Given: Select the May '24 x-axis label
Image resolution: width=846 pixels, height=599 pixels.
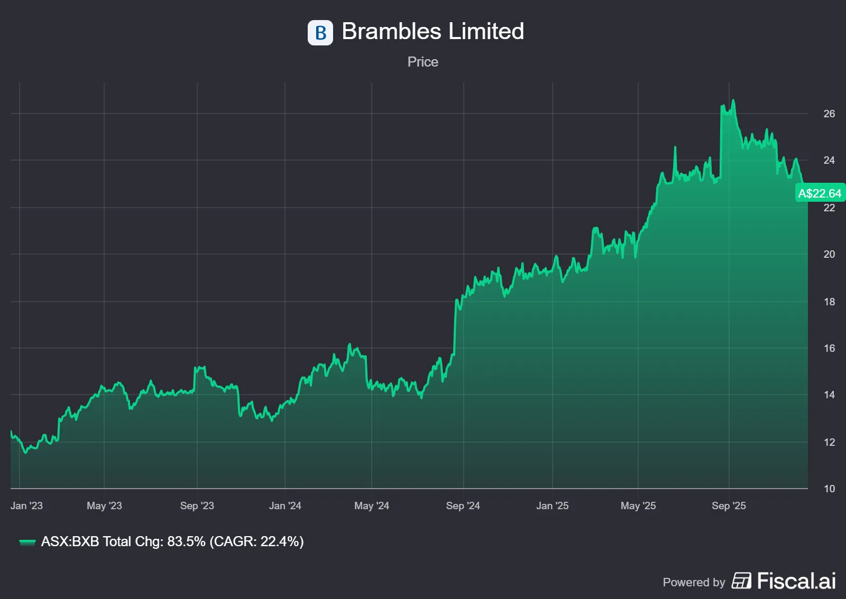Looking at the screenshot, I should click(x=372, y=506).
